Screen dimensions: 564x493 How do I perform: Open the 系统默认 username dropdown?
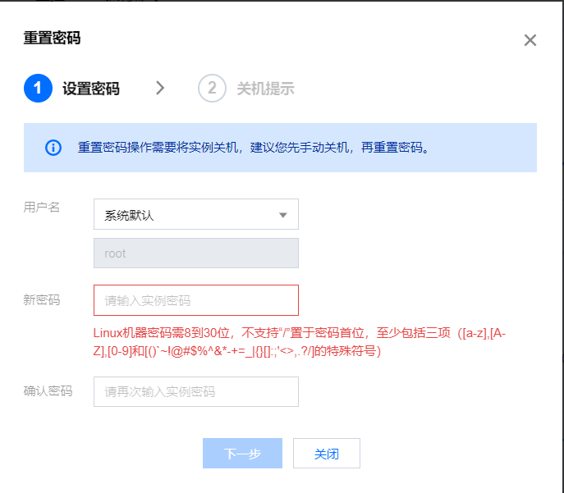point(196,215)
